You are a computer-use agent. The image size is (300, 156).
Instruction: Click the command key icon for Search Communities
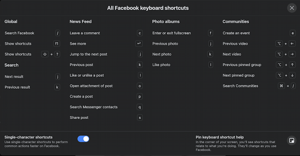281,86
